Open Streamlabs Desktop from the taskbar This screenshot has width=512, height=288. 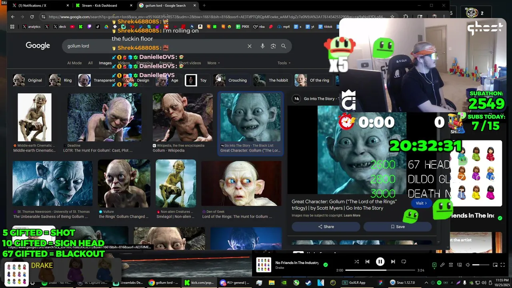coord(128,283)
